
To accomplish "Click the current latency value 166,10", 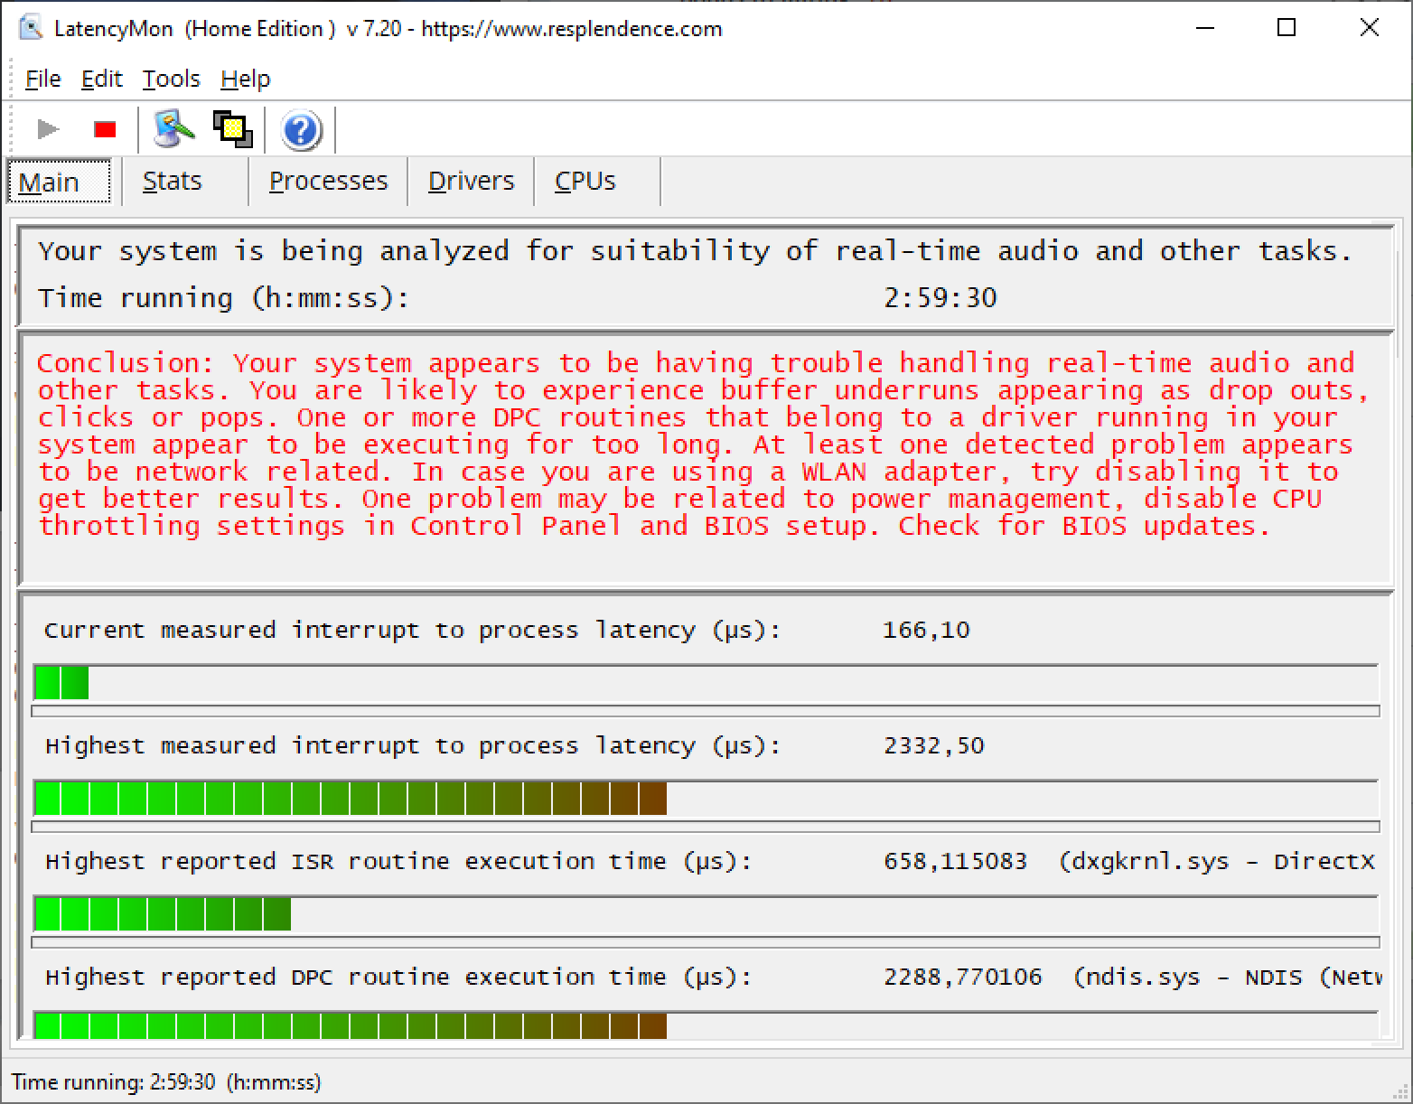I will (926, 630).
